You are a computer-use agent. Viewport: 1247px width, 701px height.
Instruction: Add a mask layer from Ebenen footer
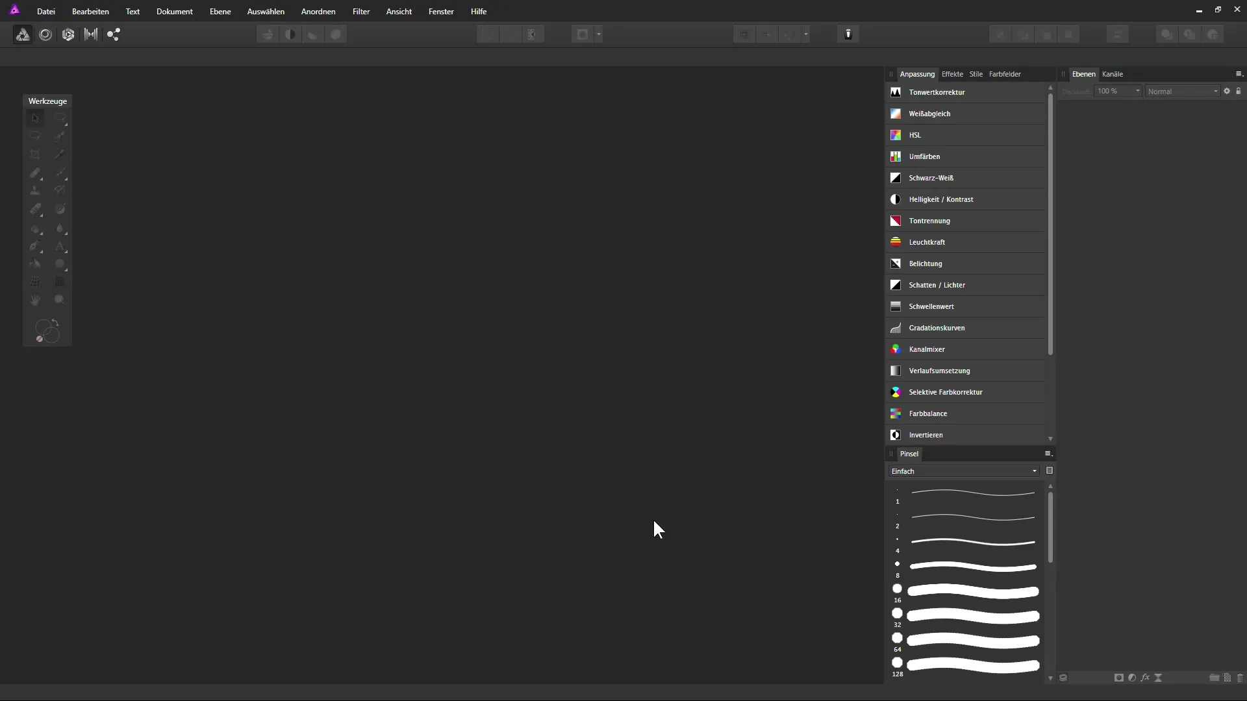pos(1118,678)
